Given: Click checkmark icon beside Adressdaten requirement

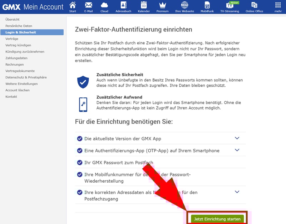Looking at the screenshot, I should [x=80, y=192].
